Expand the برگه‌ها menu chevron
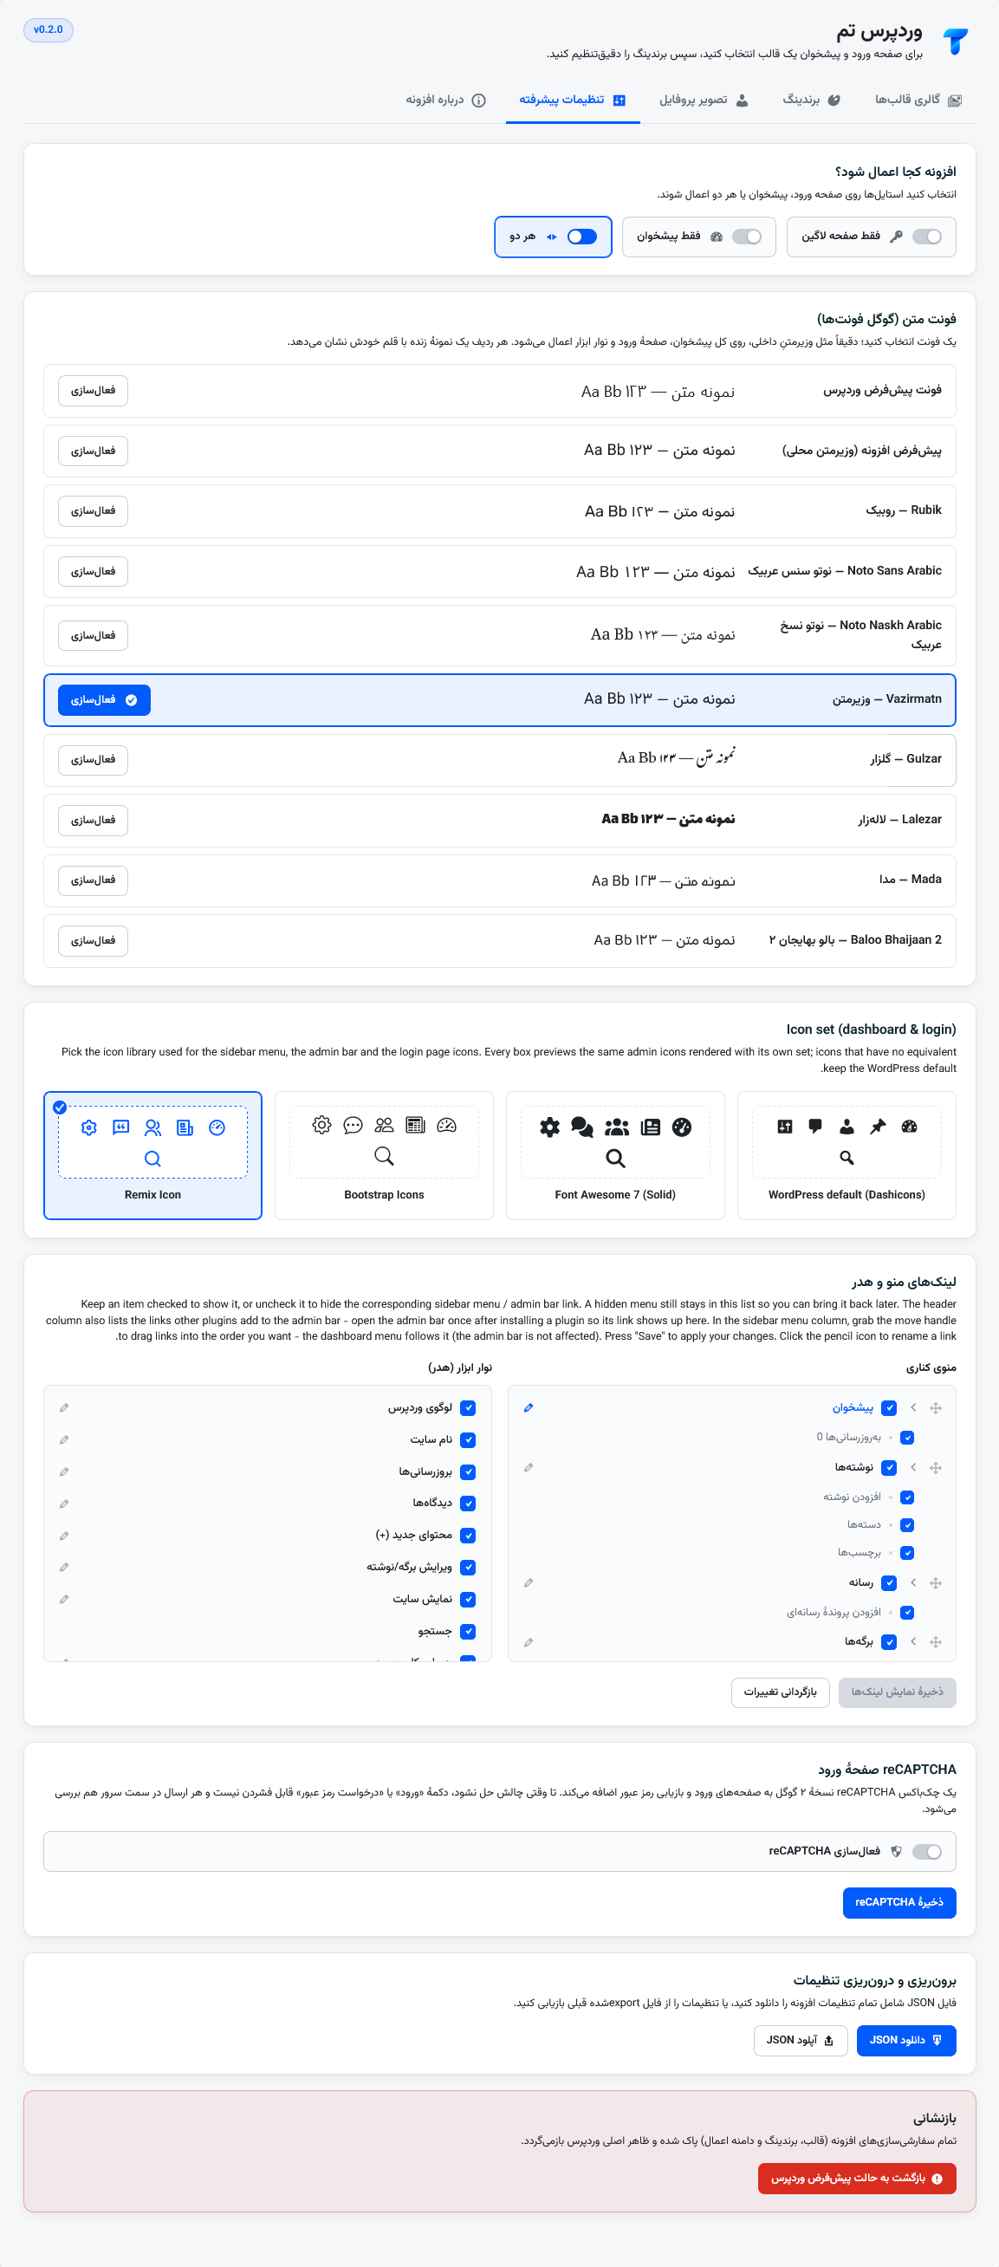999x2267 pixels. 913,1641
